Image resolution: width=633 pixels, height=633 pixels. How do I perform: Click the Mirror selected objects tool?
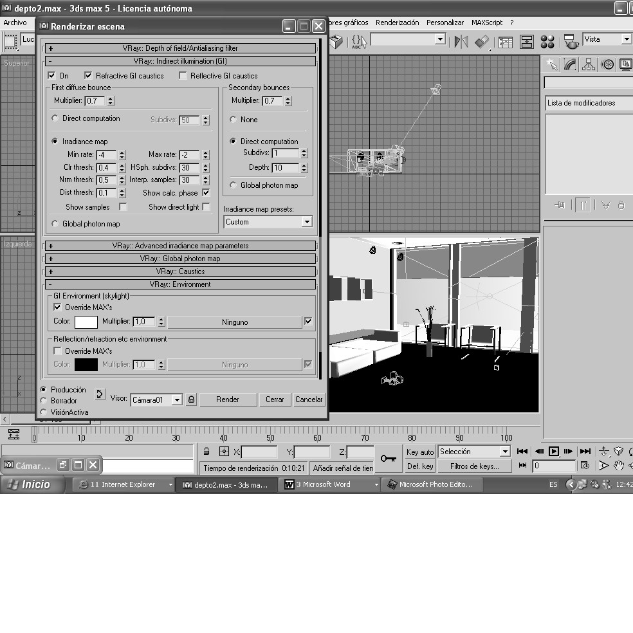coord(461,41)
